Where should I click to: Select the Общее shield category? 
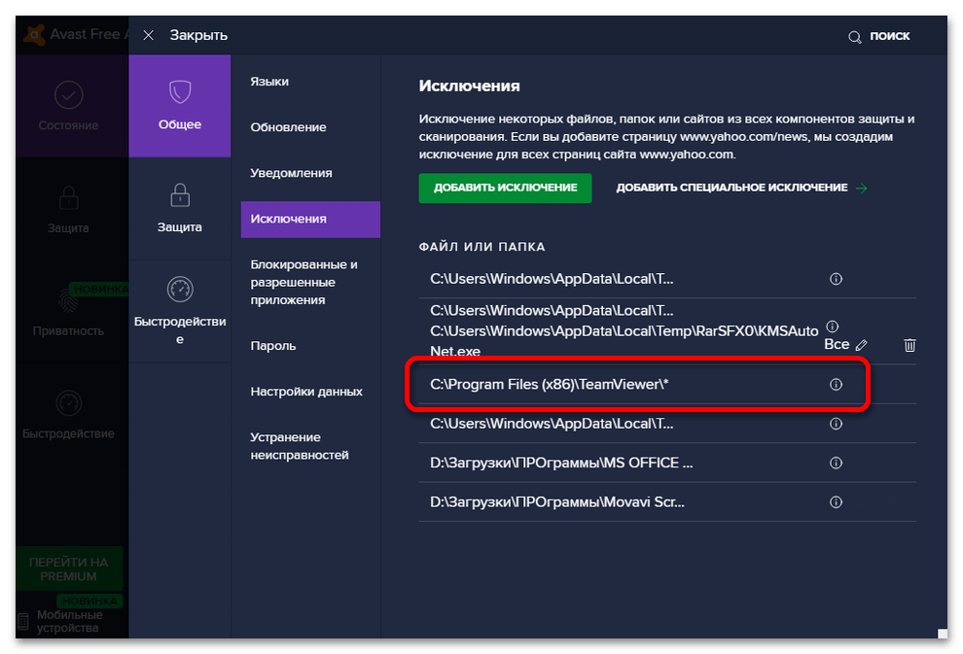[x=180, y=106]
